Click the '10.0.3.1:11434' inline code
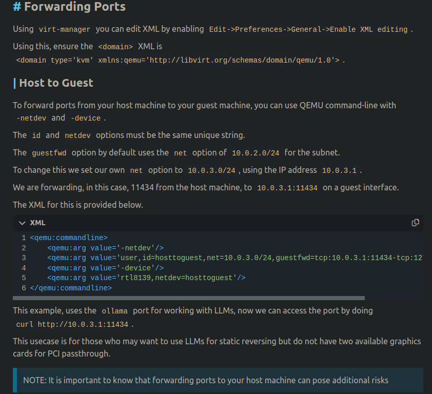Viewport: 432px width, 394px height. point(287,188)
